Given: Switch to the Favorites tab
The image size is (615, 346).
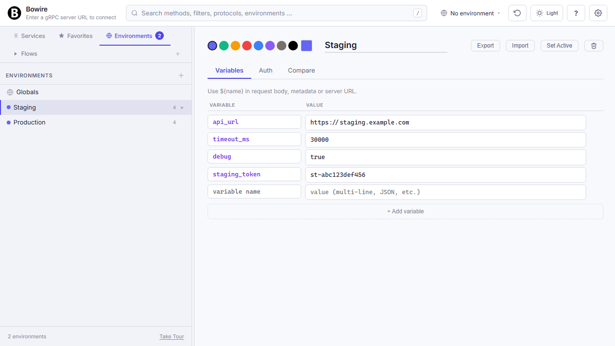Looking at the screenshot, I should coord(75,36).
